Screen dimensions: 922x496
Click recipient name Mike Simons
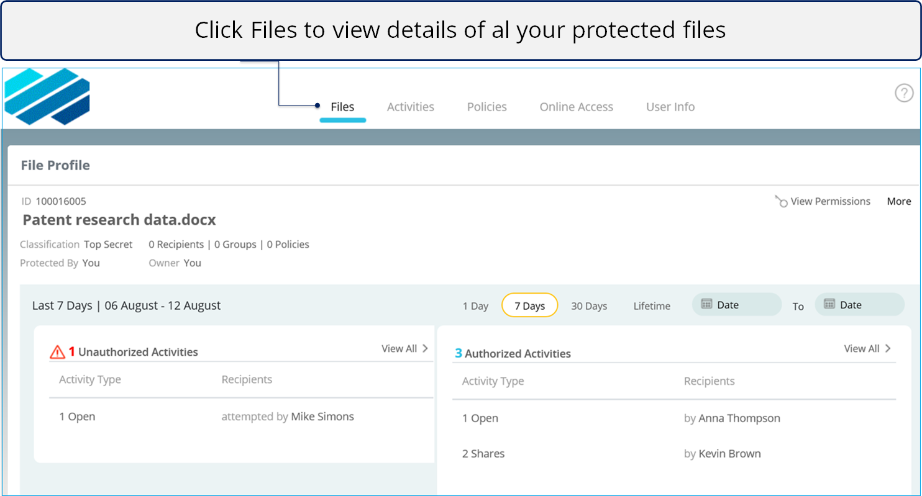pos(322,417)
